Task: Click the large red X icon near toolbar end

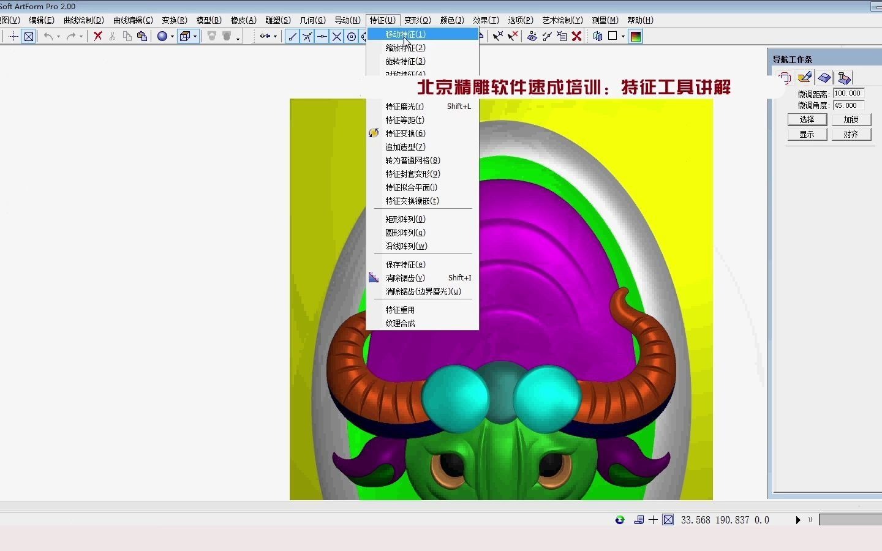Action: click(x=576, y=36)
